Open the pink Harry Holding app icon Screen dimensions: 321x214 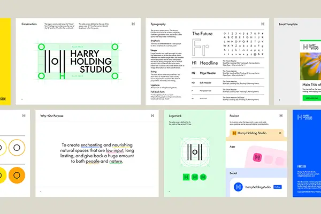point(257,157)
